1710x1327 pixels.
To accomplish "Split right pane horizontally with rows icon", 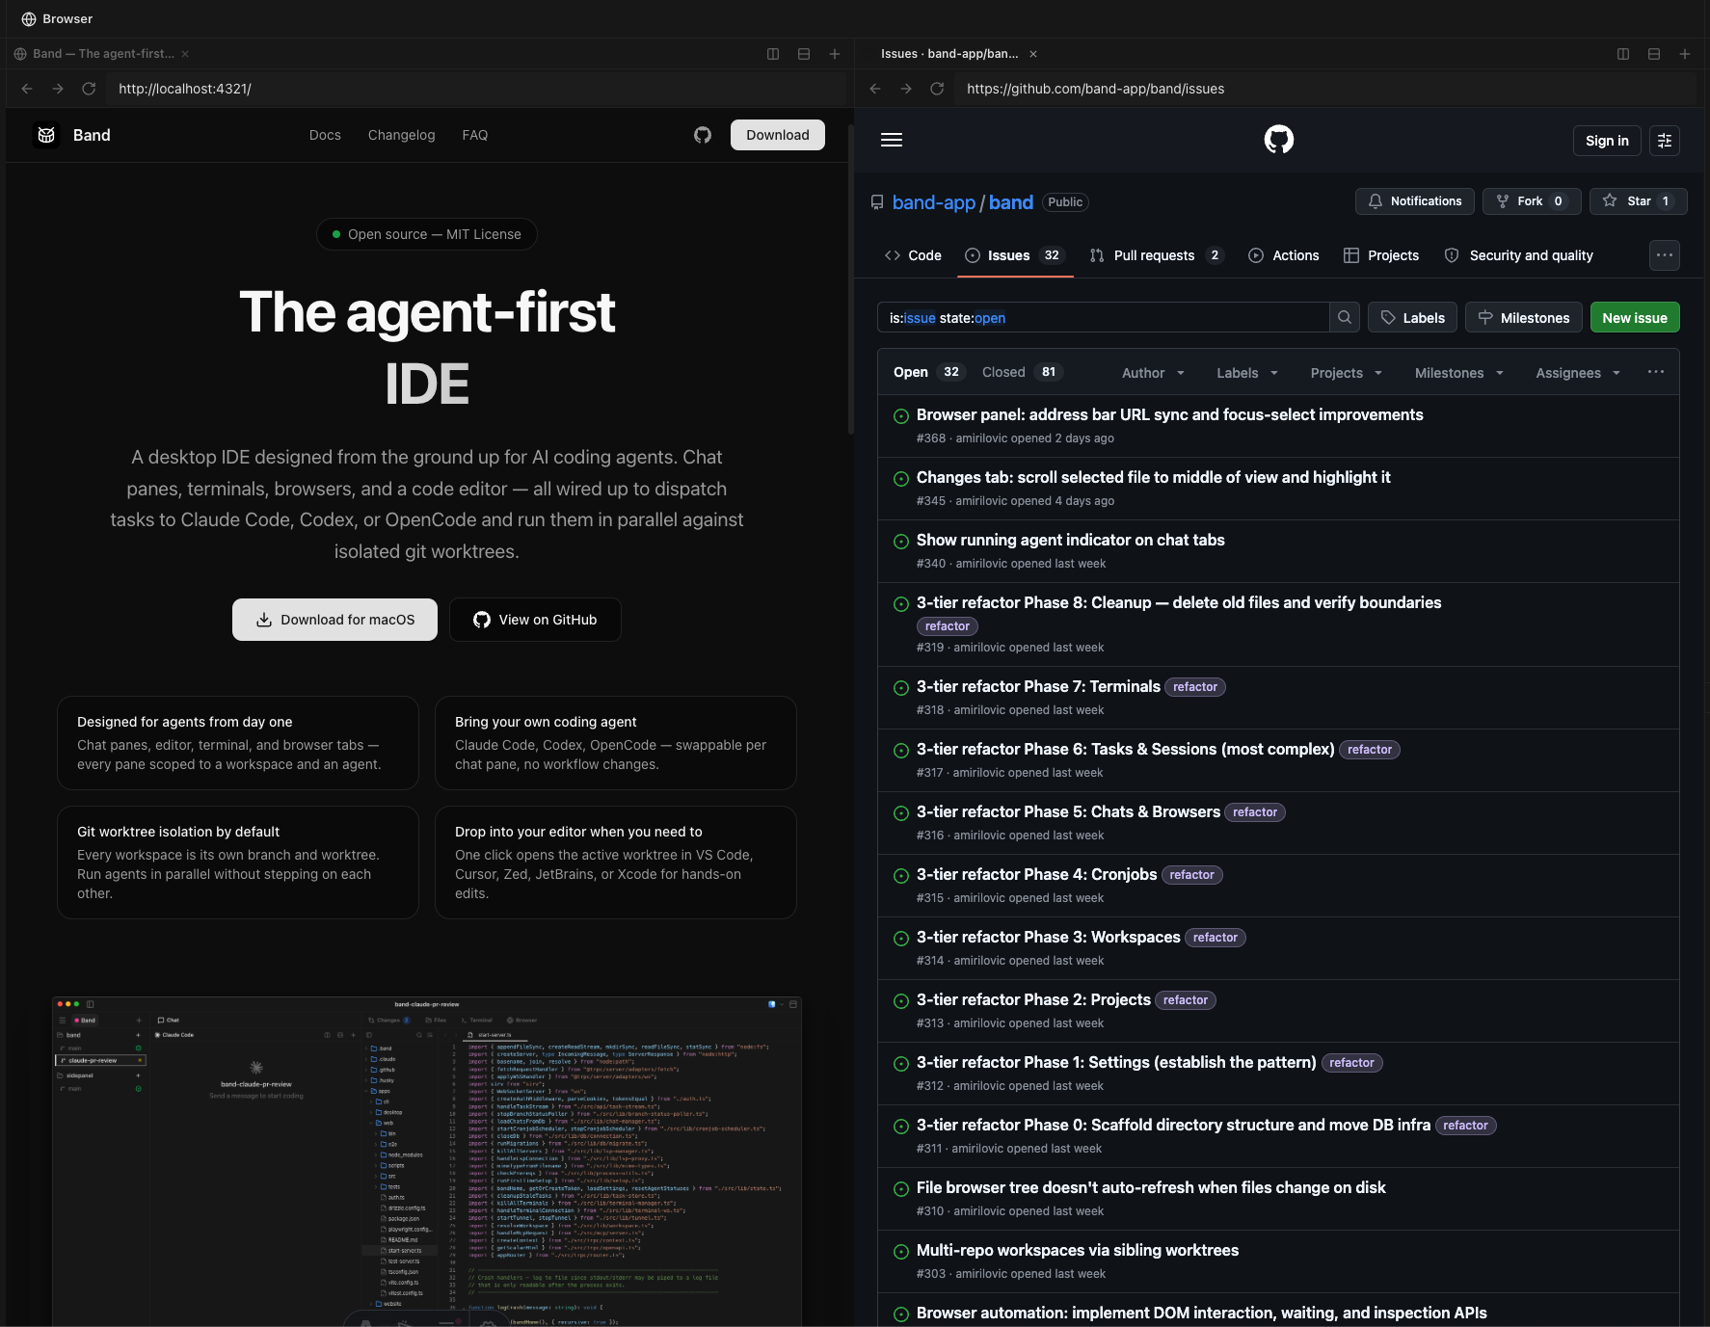I will point(1654,54).
